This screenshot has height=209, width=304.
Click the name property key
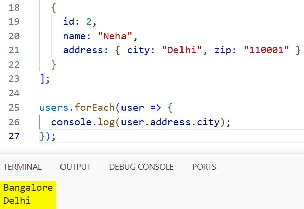coord(75,36)
